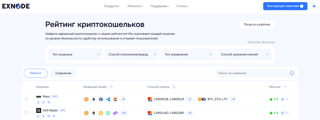Click the browser extension icon under OKX Wallet

[x=49, y=116]
